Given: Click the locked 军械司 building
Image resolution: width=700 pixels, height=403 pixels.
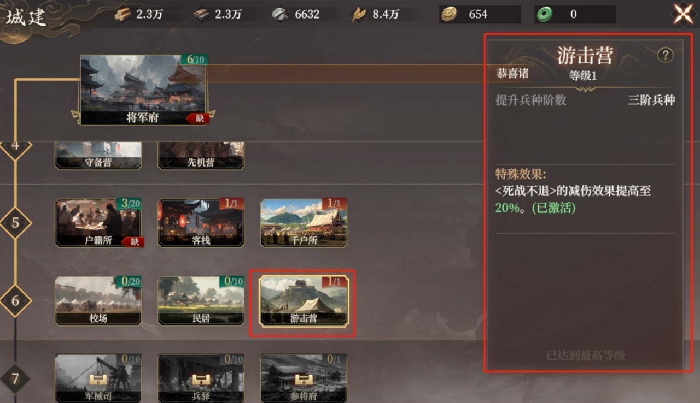Looking at the screenshot, I should point(98,378).
